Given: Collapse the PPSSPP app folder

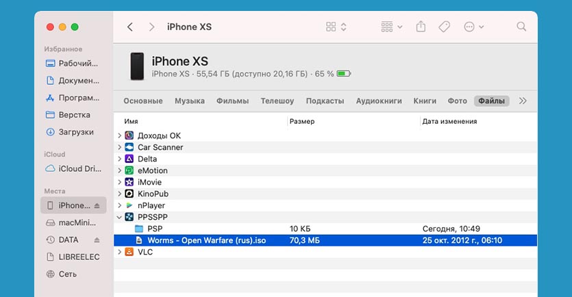Looking at the screenshot, I should pyautogui.click(x=119, y=217).
